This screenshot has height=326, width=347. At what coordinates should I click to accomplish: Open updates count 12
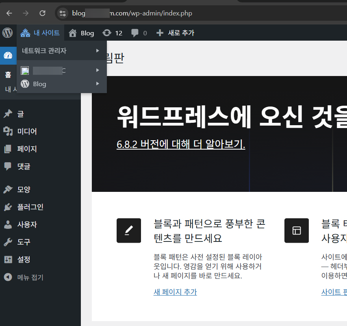(x=119, y=33)
